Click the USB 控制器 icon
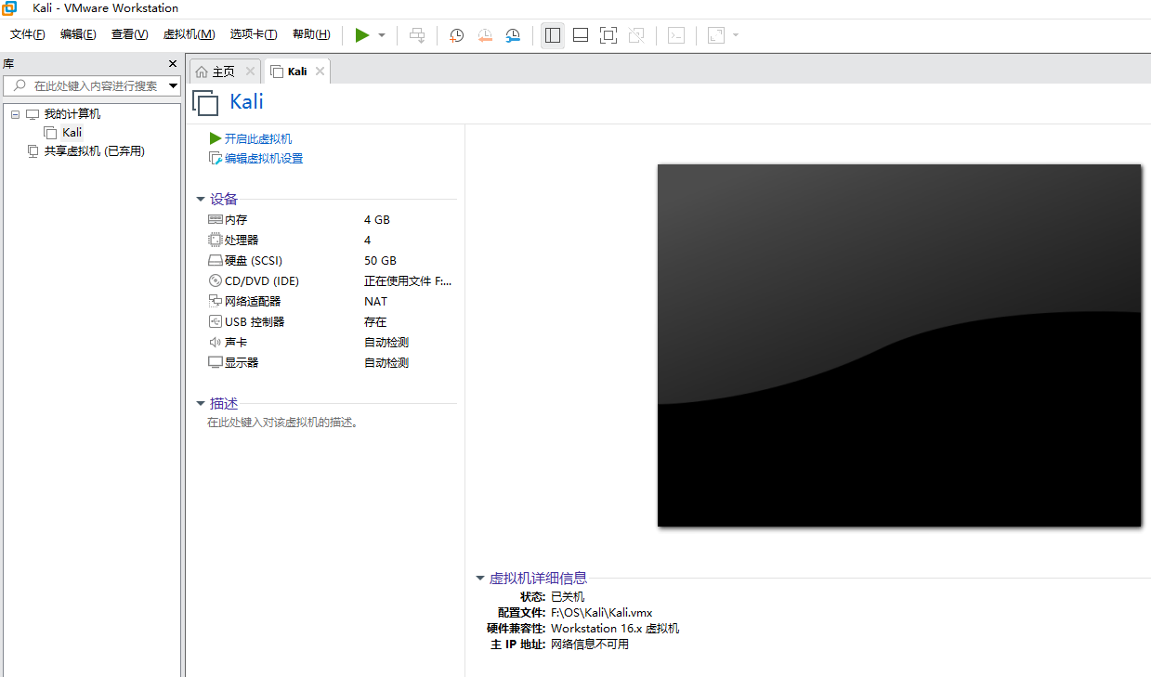Viewport: 1151px width, 677px height. point(216,321)
